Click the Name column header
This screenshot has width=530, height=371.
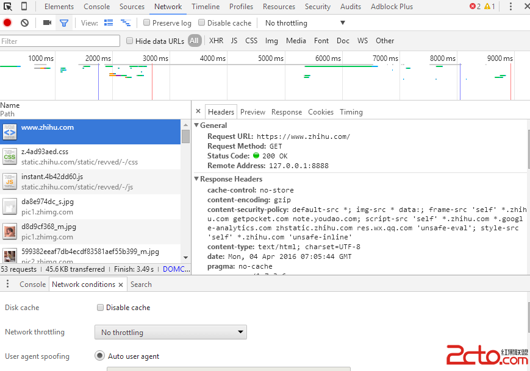(10, 105)
